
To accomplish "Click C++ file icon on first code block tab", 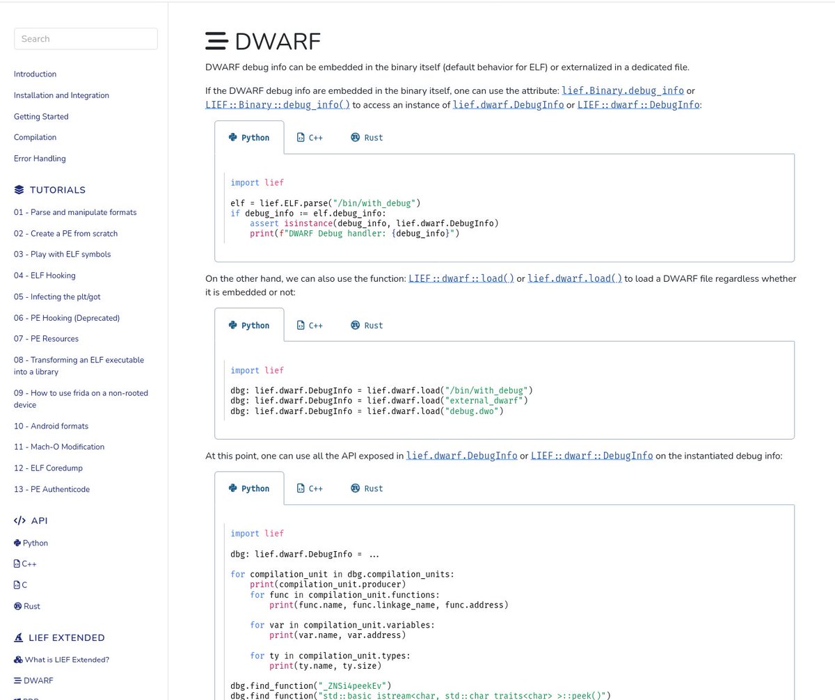I will click(301, 138).
